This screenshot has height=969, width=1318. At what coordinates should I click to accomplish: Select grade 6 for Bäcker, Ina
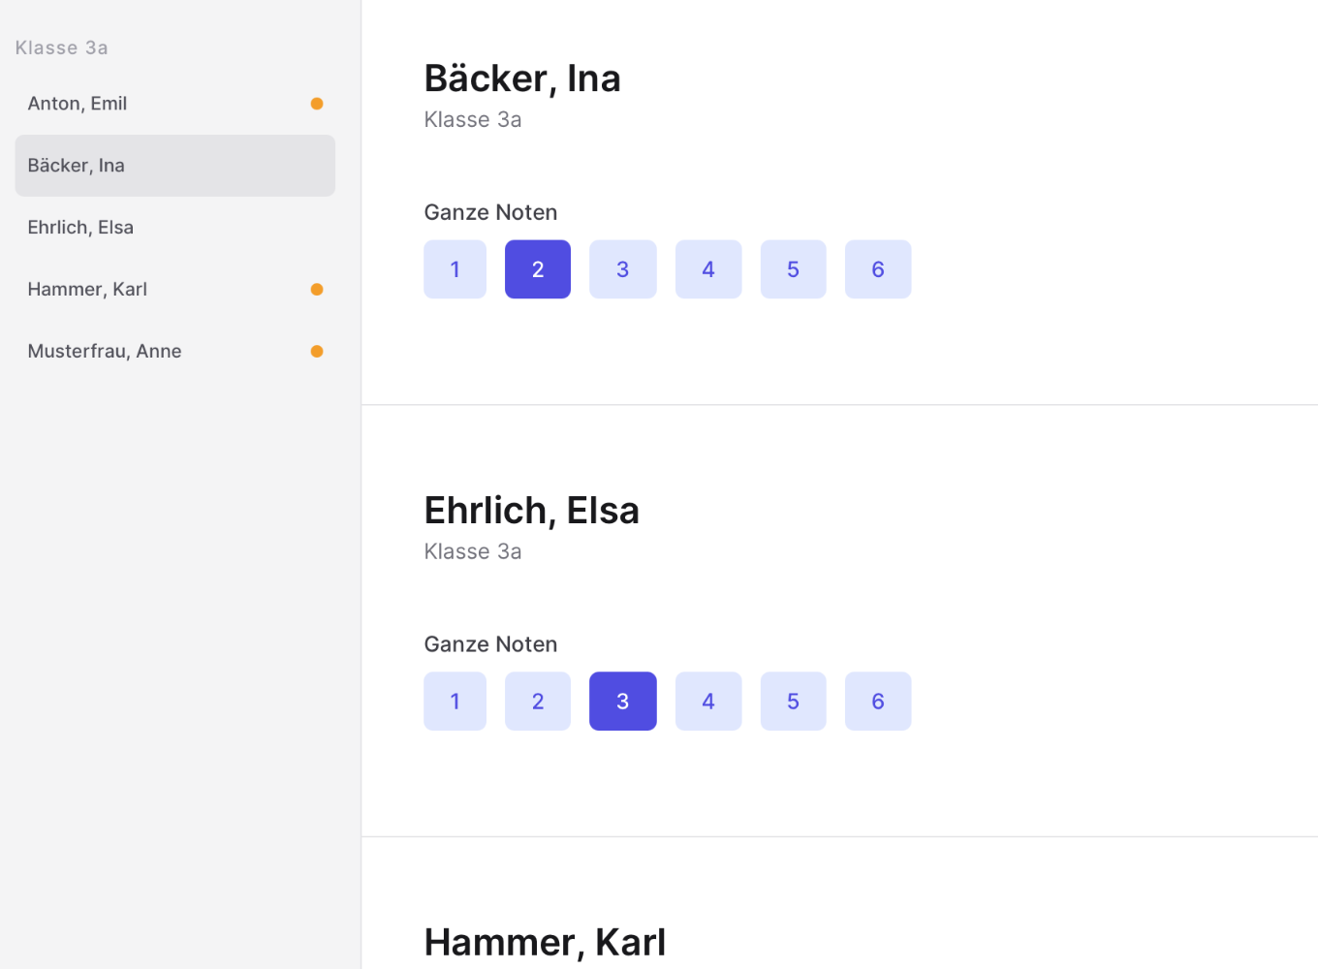click(878, 269)
